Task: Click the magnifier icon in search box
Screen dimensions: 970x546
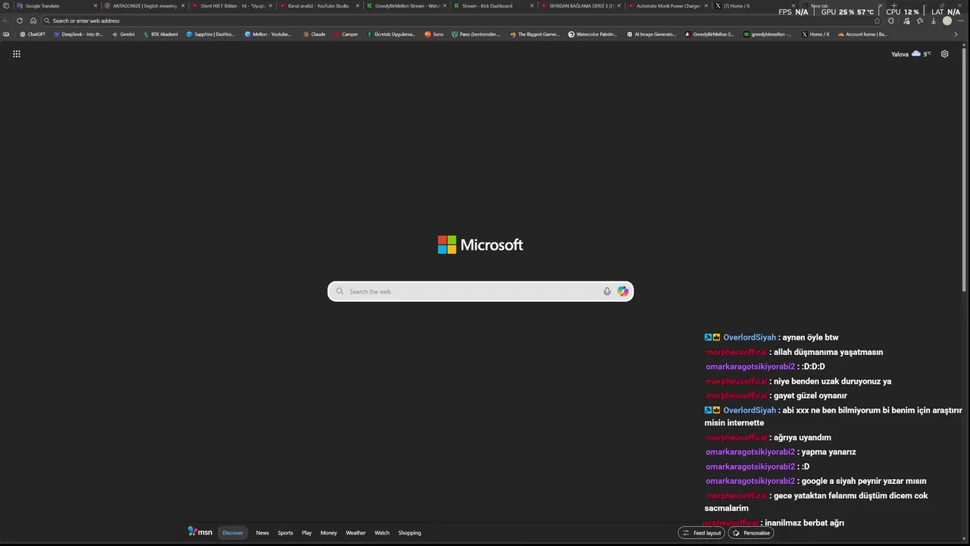Action: 339,291
